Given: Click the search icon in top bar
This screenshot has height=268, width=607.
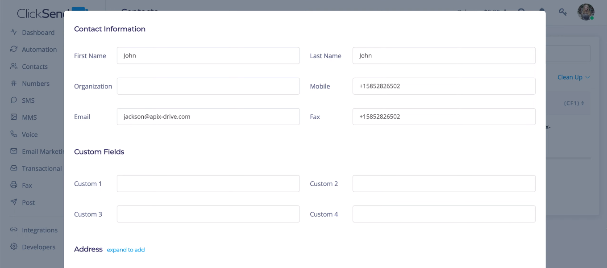Looking at the screenshot, I should 521,12.
